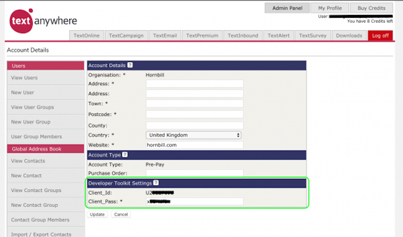
Task: Click the Account Details page title
Action: 28,50
